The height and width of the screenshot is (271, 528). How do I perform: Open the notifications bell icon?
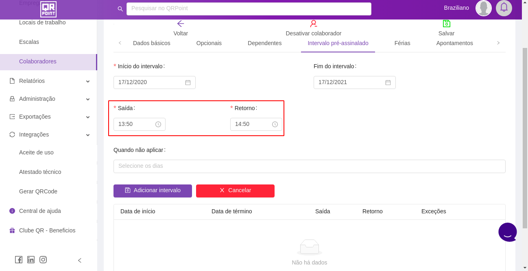(x=504, y=8)
